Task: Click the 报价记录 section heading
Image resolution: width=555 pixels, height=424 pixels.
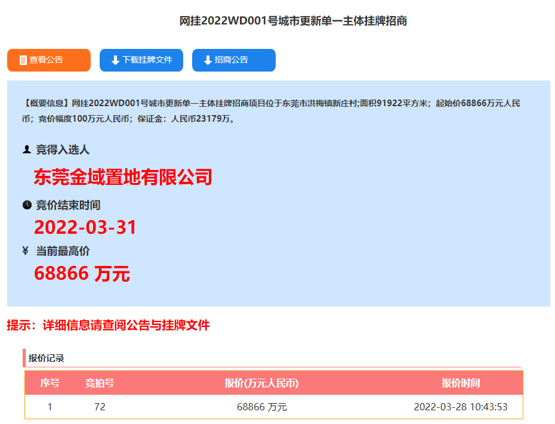Action: point(47,358)
